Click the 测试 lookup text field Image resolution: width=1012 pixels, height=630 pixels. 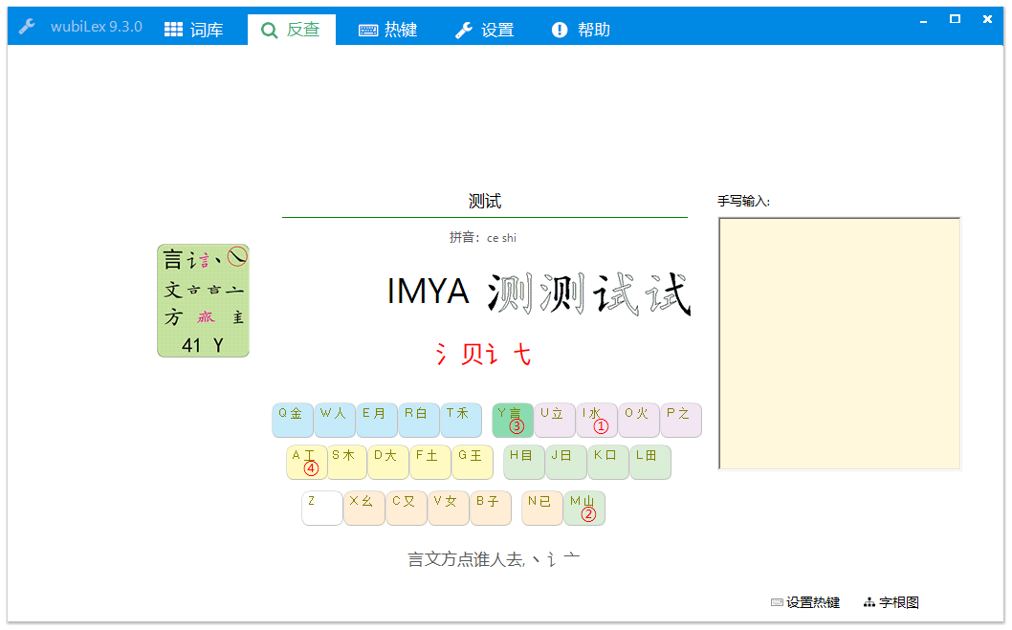click(x=484, y=202)
